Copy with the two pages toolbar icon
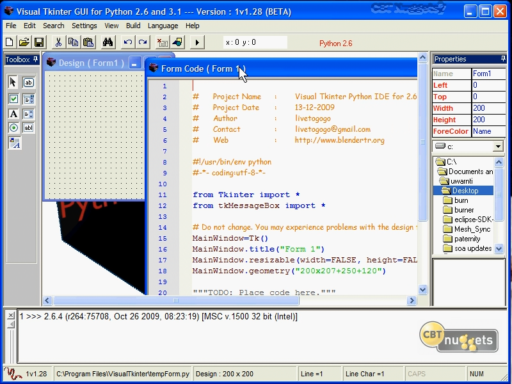This screenshot has height=384, width=512. [73, 42]
